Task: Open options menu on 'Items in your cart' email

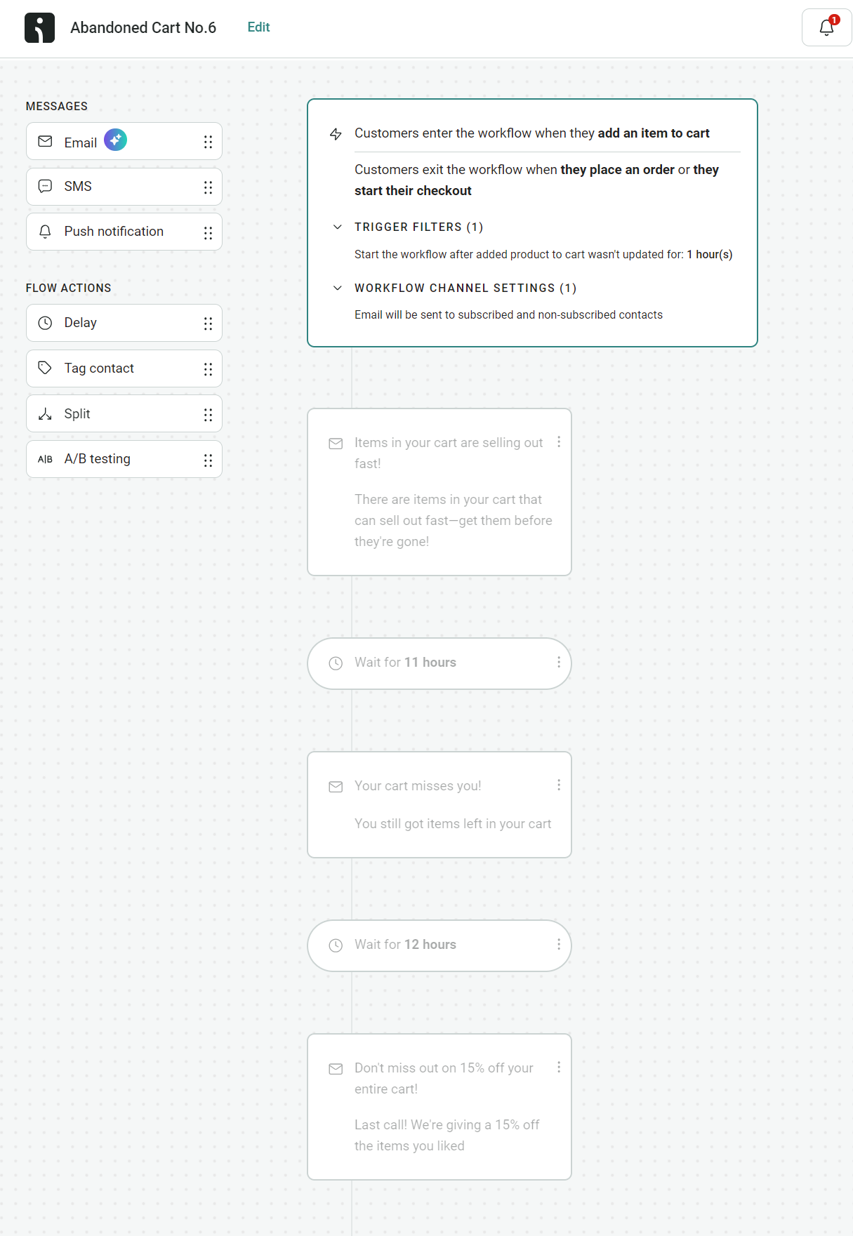Action: point(559,442)
